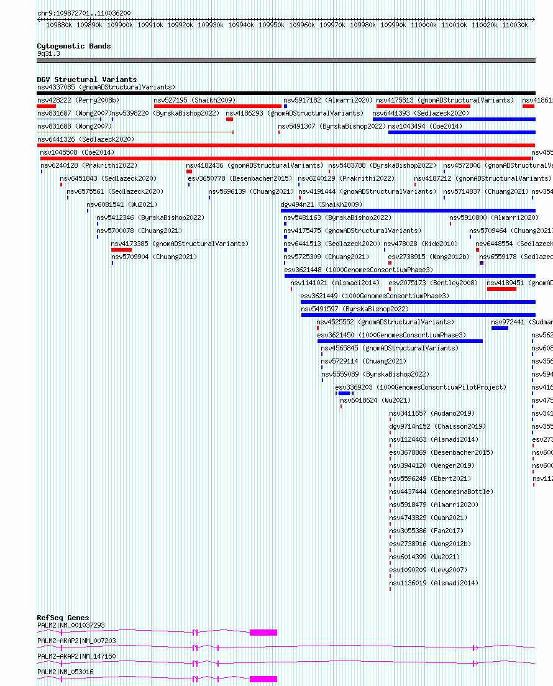Select nsv5700078 (Chuang2021) variant
This screenshot has width=553, height=686.
139,231
